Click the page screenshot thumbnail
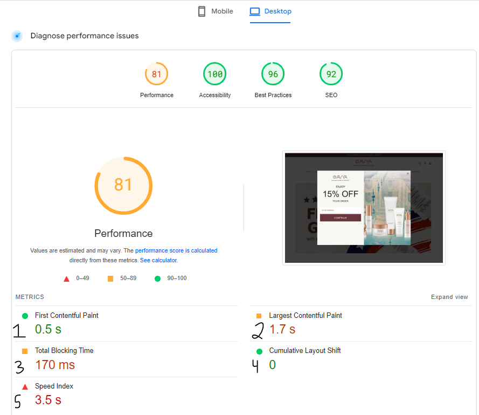Viewport: 479px width, 415px height. pos(364,208)
